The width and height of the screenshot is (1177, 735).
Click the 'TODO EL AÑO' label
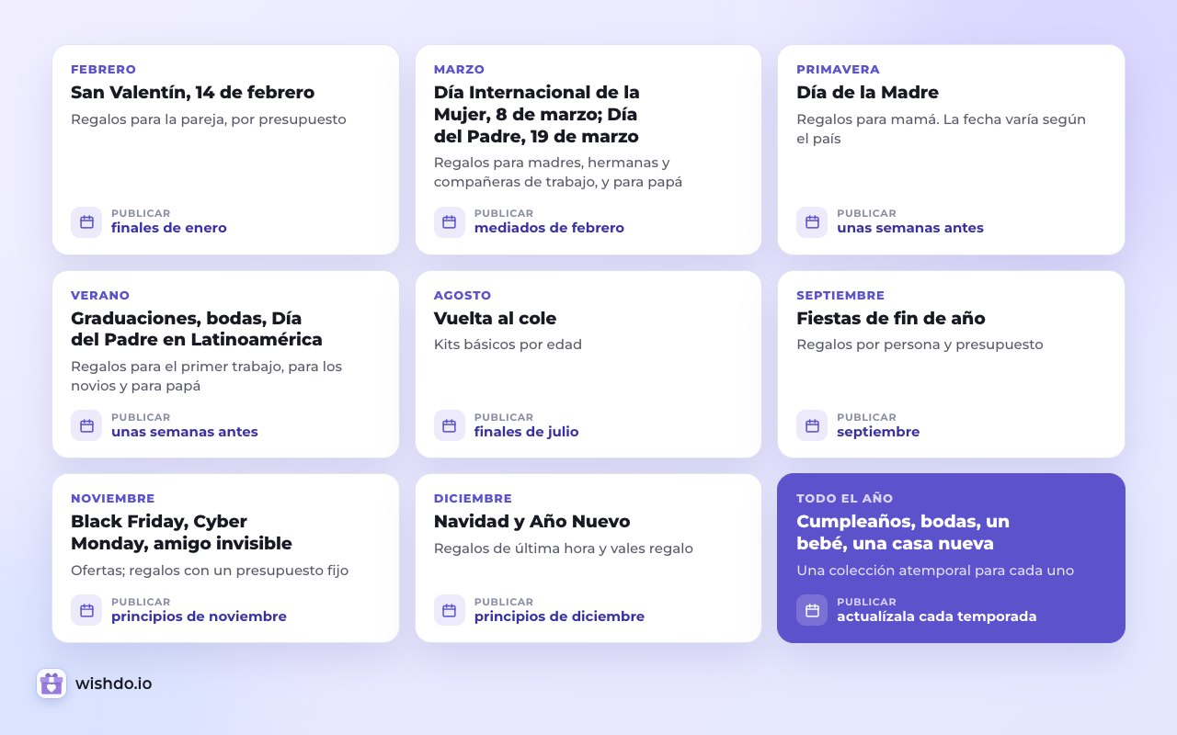[844, 499]
